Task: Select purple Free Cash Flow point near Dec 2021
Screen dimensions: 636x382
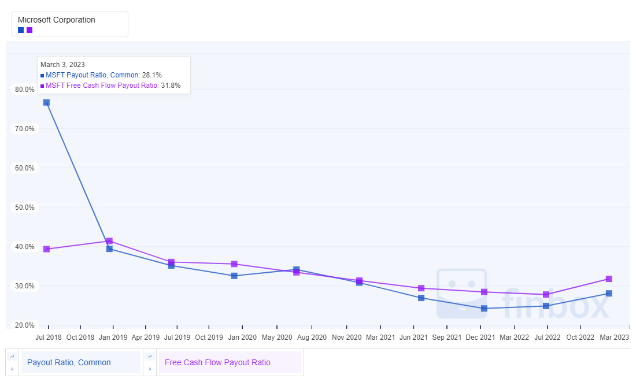Action: pos(484,292)
